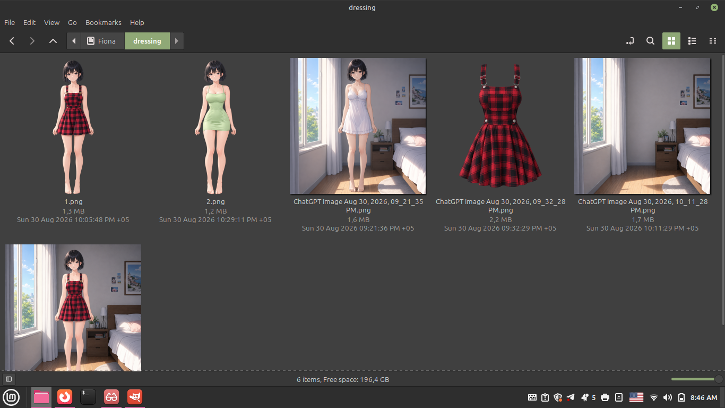Select the 1.png thumbnail
The height and width of the screenshot is (408, 725).
(73, 126)
